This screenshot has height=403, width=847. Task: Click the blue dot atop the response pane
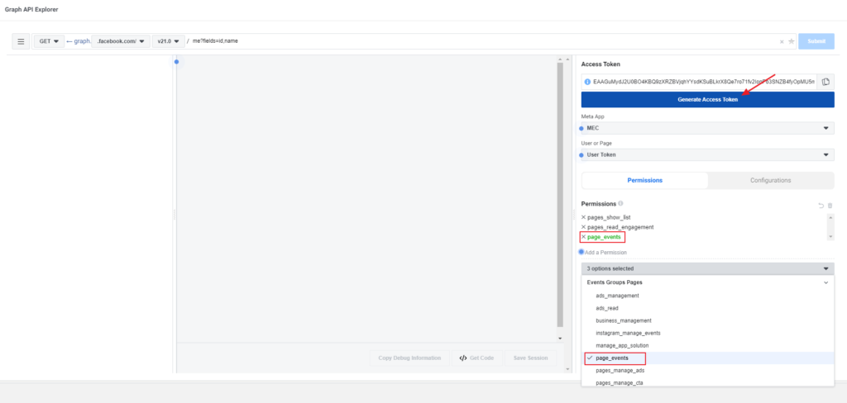pyautogui.click(x=177, y=61)
